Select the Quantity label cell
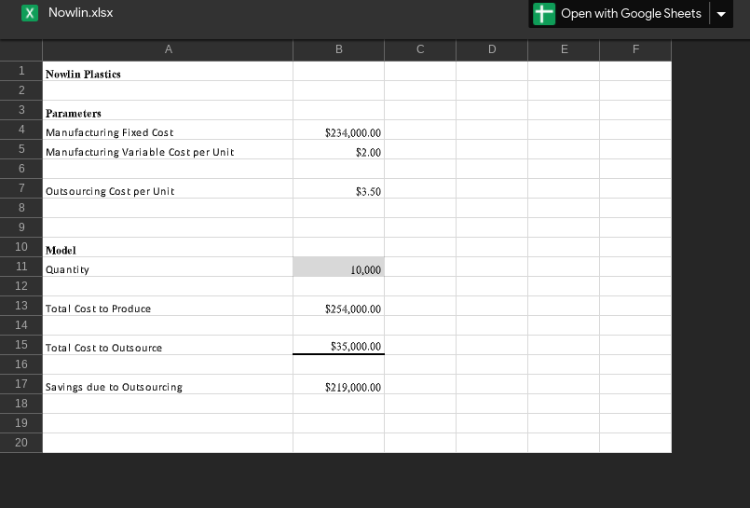The height and width of the screenshot is (508, 750). click(x=168, y=267)
